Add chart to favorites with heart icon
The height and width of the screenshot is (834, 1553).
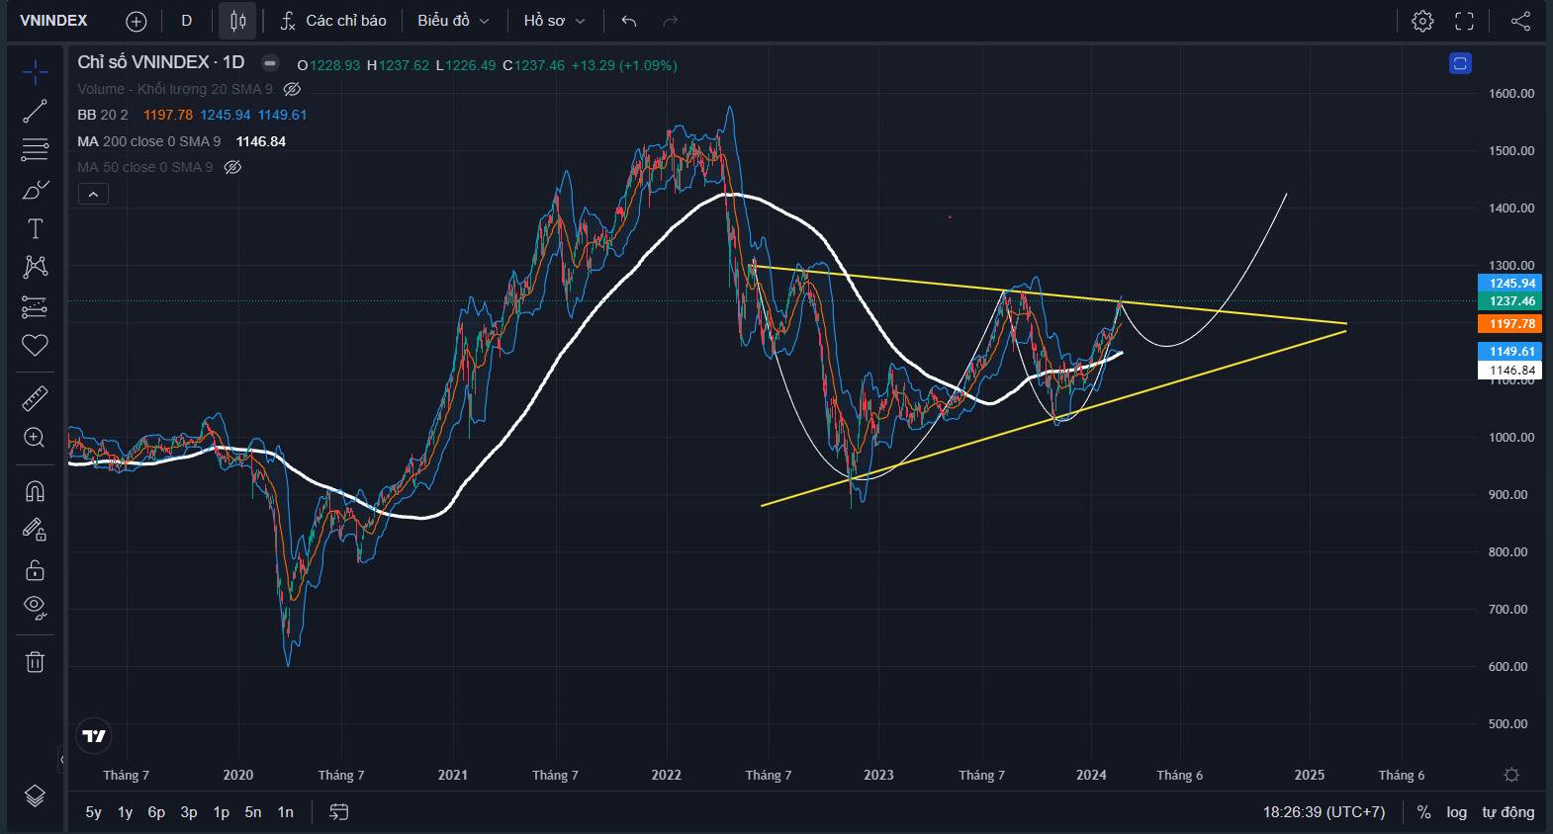point(35,345)
